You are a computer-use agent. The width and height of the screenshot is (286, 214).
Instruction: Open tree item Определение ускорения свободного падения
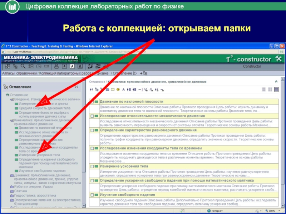click(48, 163)
